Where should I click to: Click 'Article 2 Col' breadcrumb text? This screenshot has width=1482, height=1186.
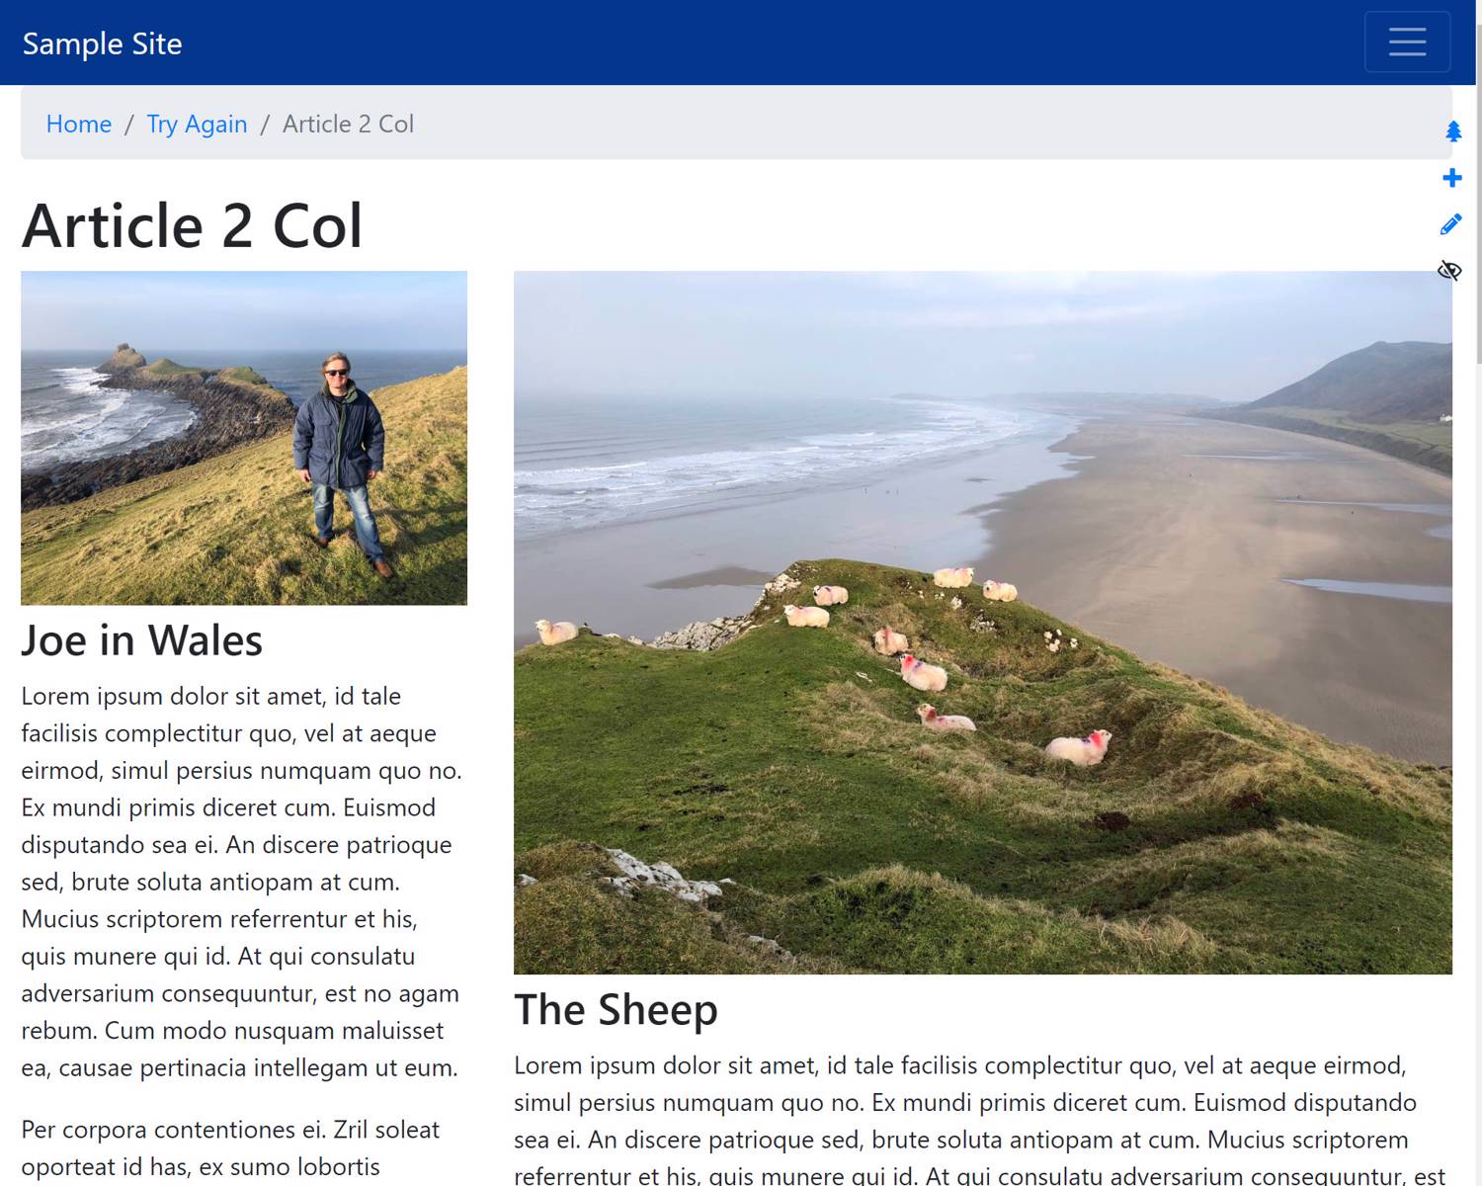pos(348,124)
